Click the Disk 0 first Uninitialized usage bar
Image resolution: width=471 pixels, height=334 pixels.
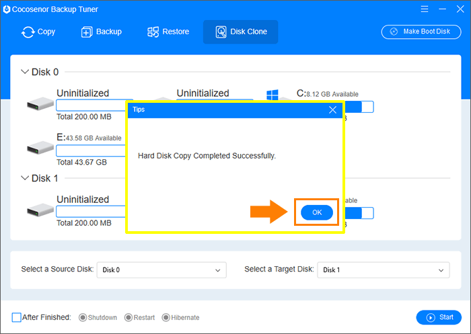click(91, 105)
